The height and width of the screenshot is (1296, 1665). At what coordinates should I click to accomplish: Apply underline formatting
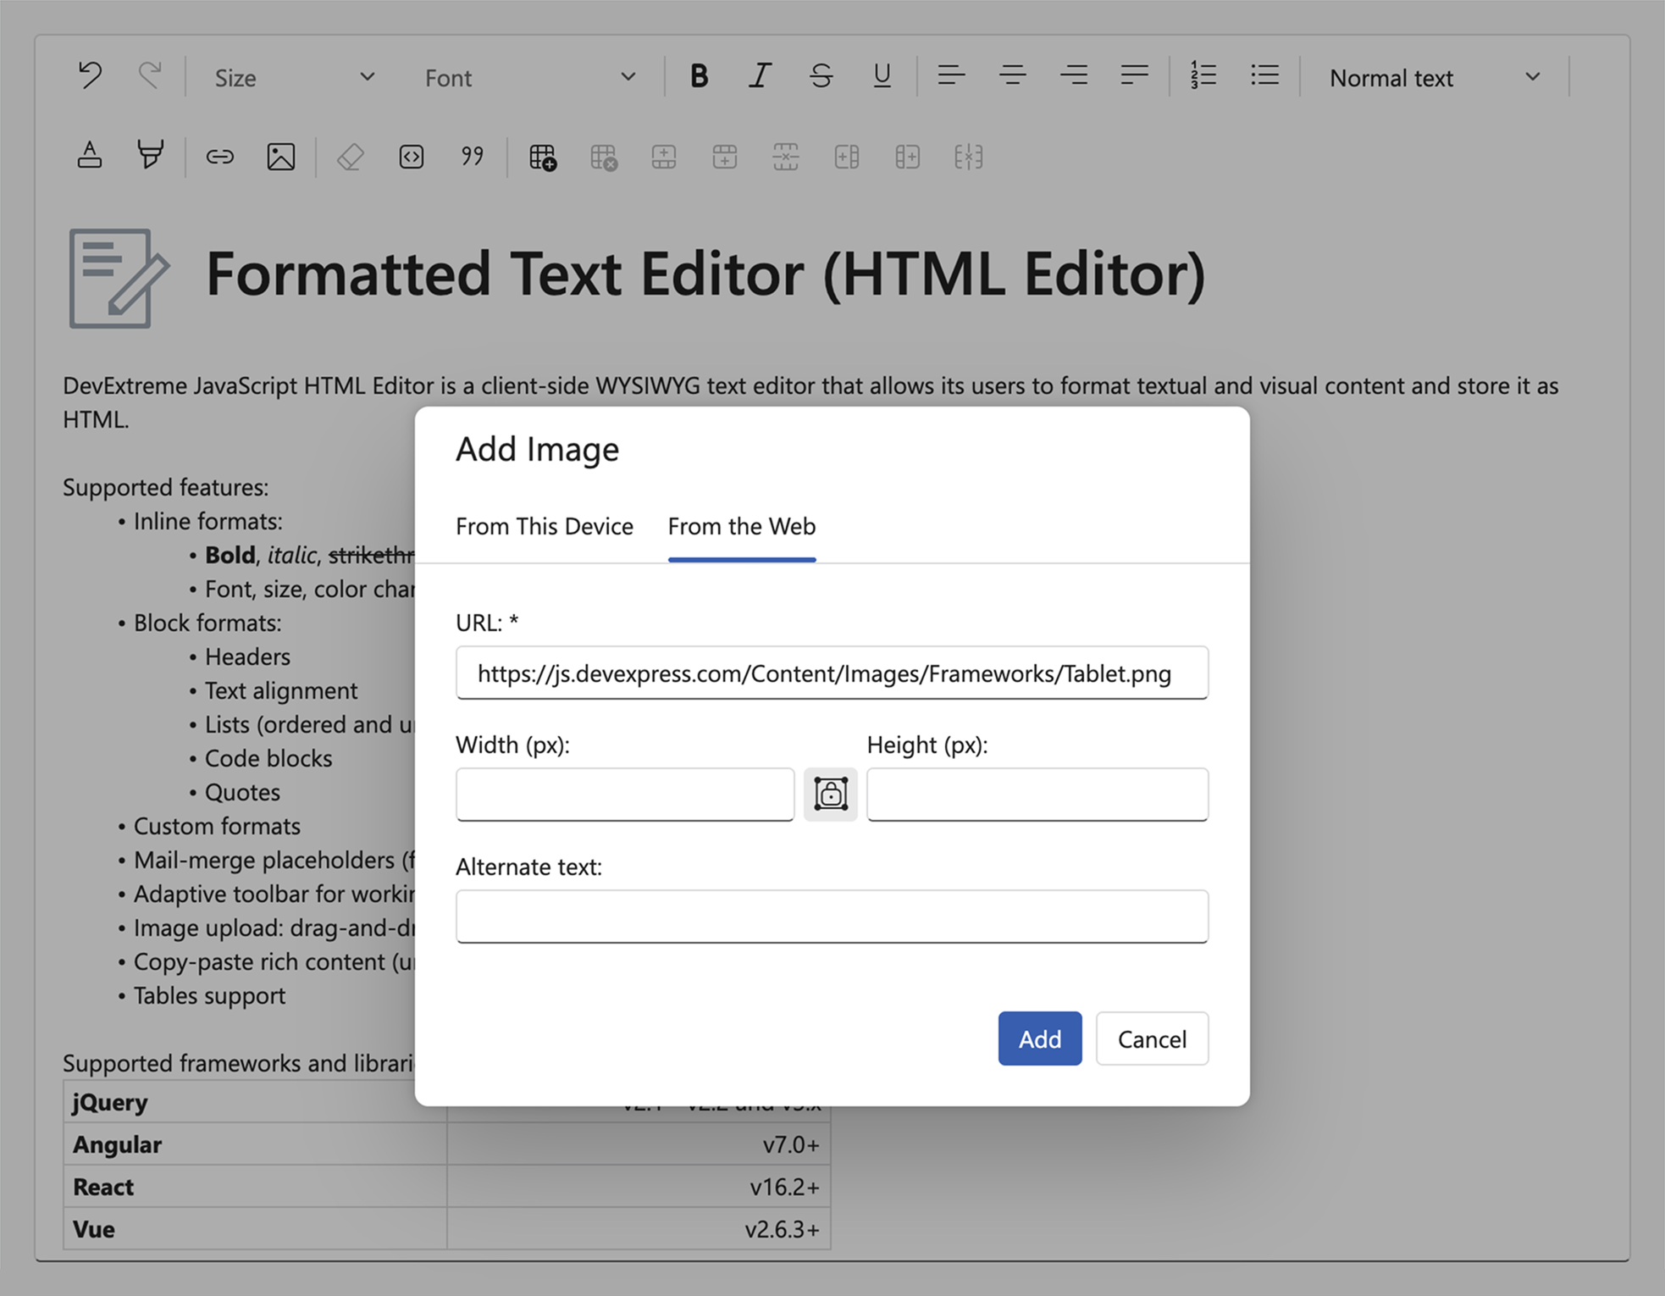(x=882, y=76)
